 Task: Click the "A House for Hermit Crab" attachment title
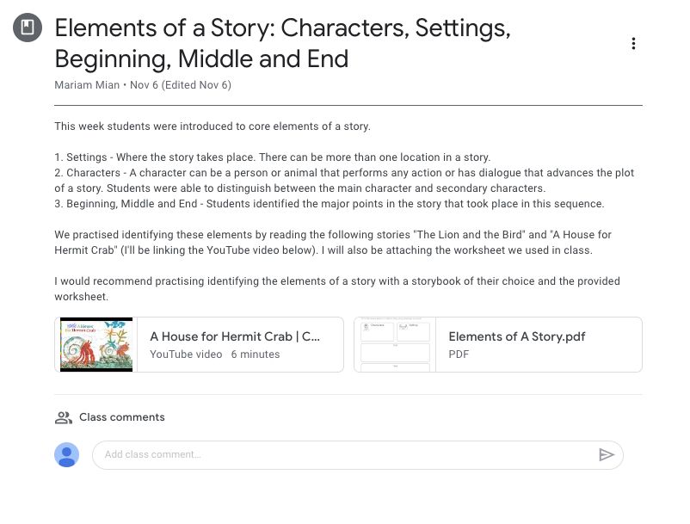click(x=235, y=337)
